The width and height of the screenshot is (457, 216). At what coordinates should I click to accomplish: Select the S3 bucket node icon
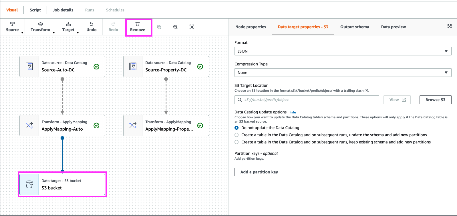pos(29,184)
